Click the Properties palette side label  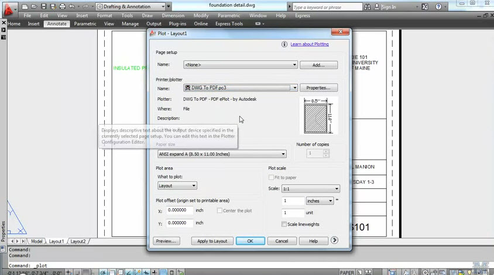[3, 232]
